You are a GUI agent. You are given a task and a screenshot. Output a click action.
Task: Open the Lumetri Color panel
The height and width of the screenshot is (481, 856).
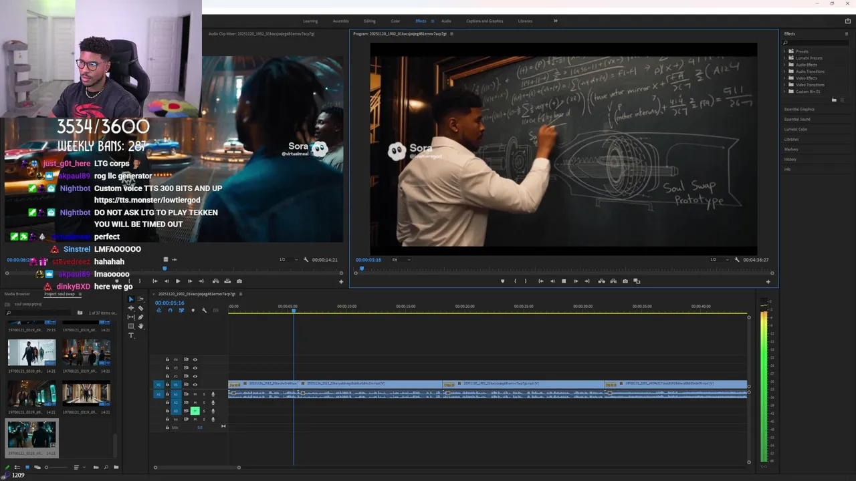click(x=796, y=129)
